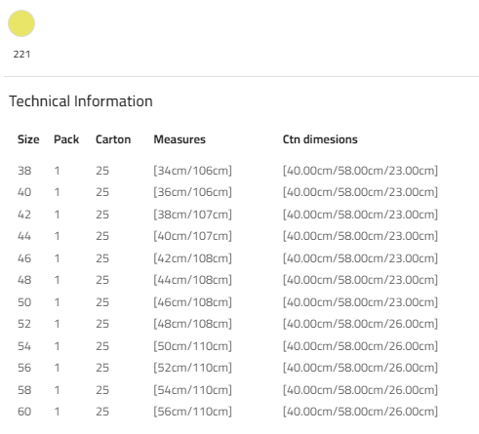Select the size 58 row

[227, 390]
